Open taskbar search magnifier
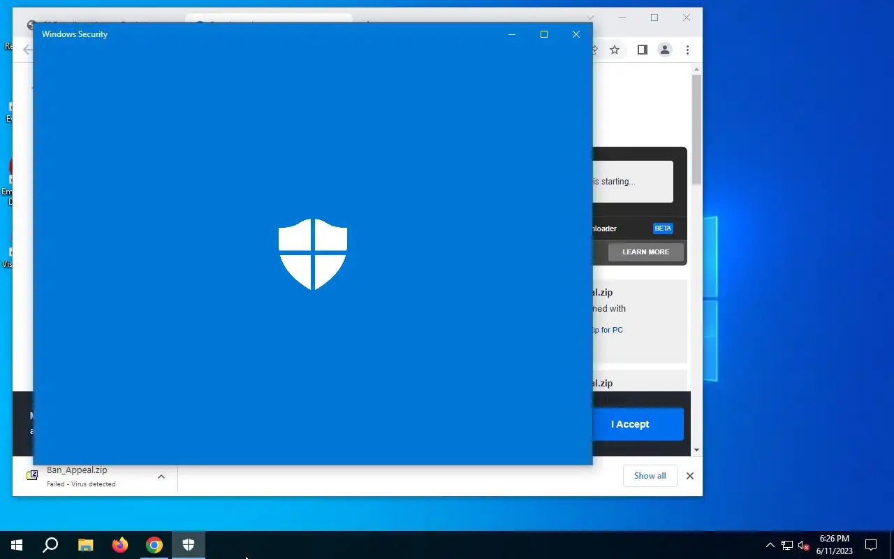Screen dimensions: 894x559 pyautogui.click(x=50, y=545)
